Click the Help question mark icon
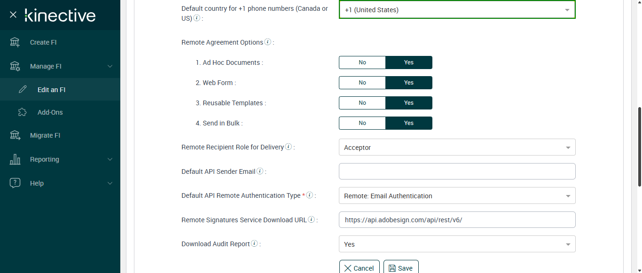642x273 pixels. [x=15, y=183]
